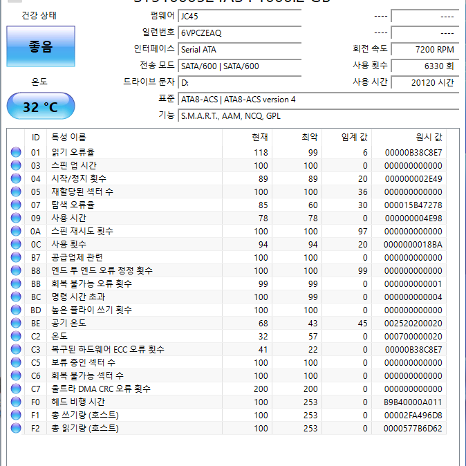Click the 임계 값 column header
466x466 pixels.
(347, 138)
